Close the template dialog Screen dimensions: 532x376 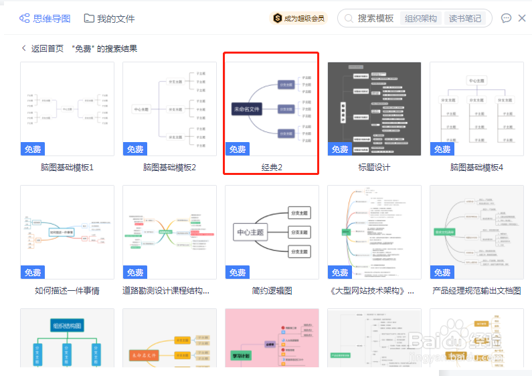522,18
